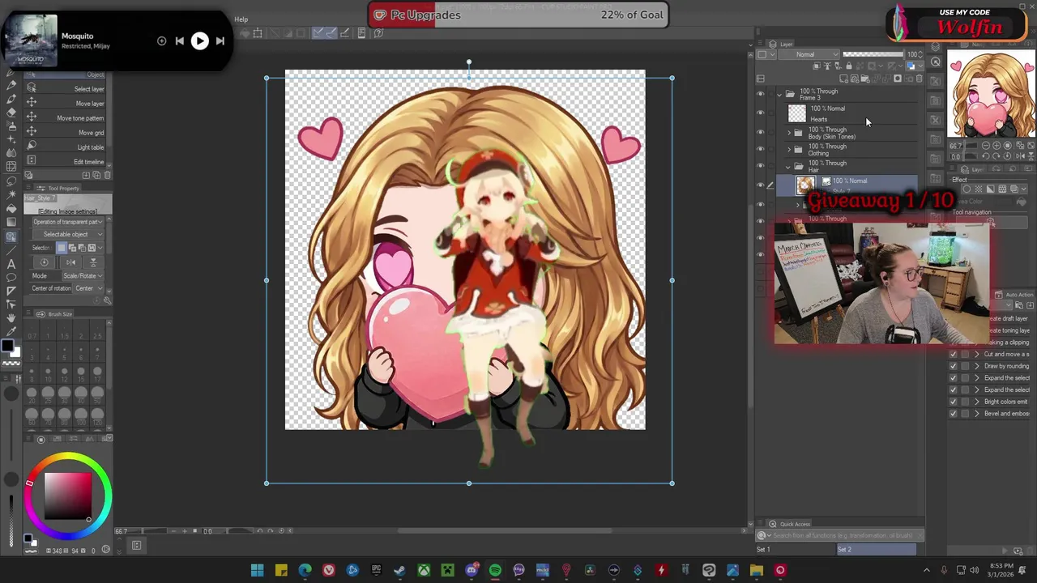Open the Selectable object dropdown
Image resolution: width=1037 pixels, height=583 pixels.
point(68,234)
